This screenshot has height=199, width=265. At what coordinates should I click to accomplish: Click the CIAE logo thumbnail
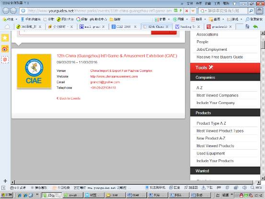point(34,71)
